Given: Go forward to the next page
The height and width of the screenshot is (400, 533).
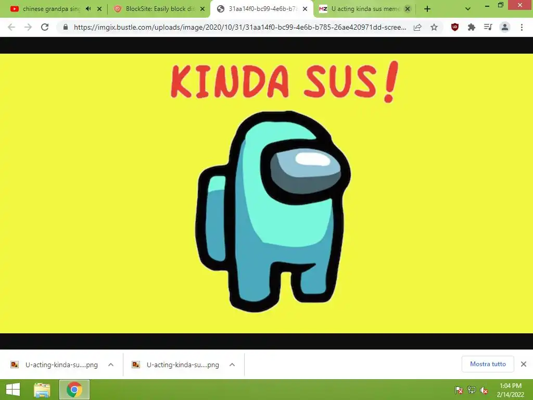Looking at the screenshot, I should tap(28, 27).
